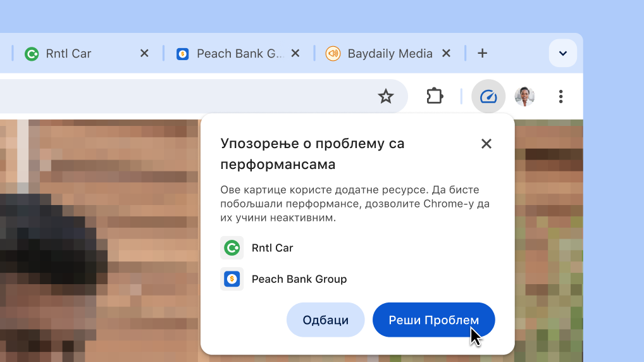Image resolution: width=644 pixels, height=362 pixels.
Task: Click the performance speedometer icon
Action: [x=488, y=97]
